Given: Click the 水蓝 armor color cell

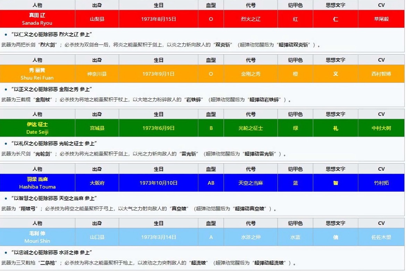Looking at the screenshot, I should [x=295, y=237].
